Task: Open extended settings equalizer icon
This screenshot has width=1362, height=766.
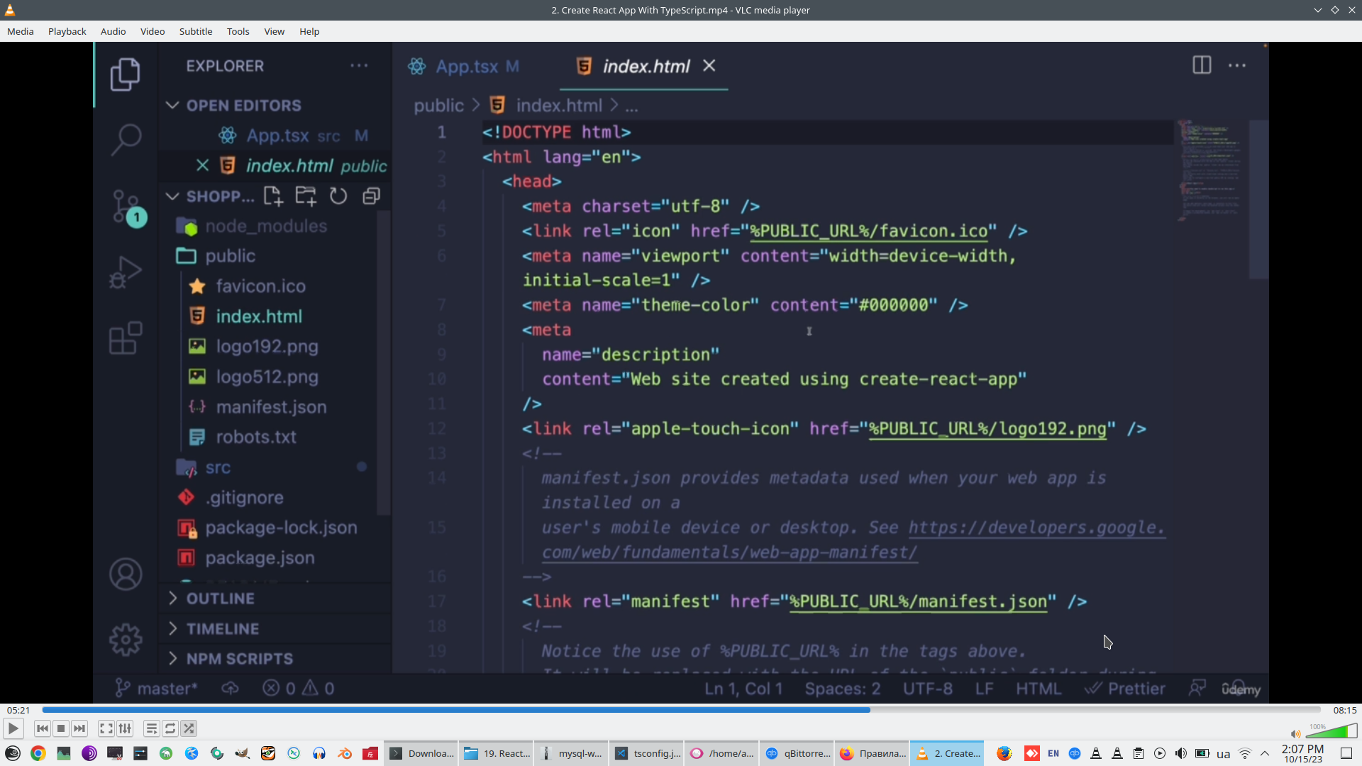Action: coord(125,728)
